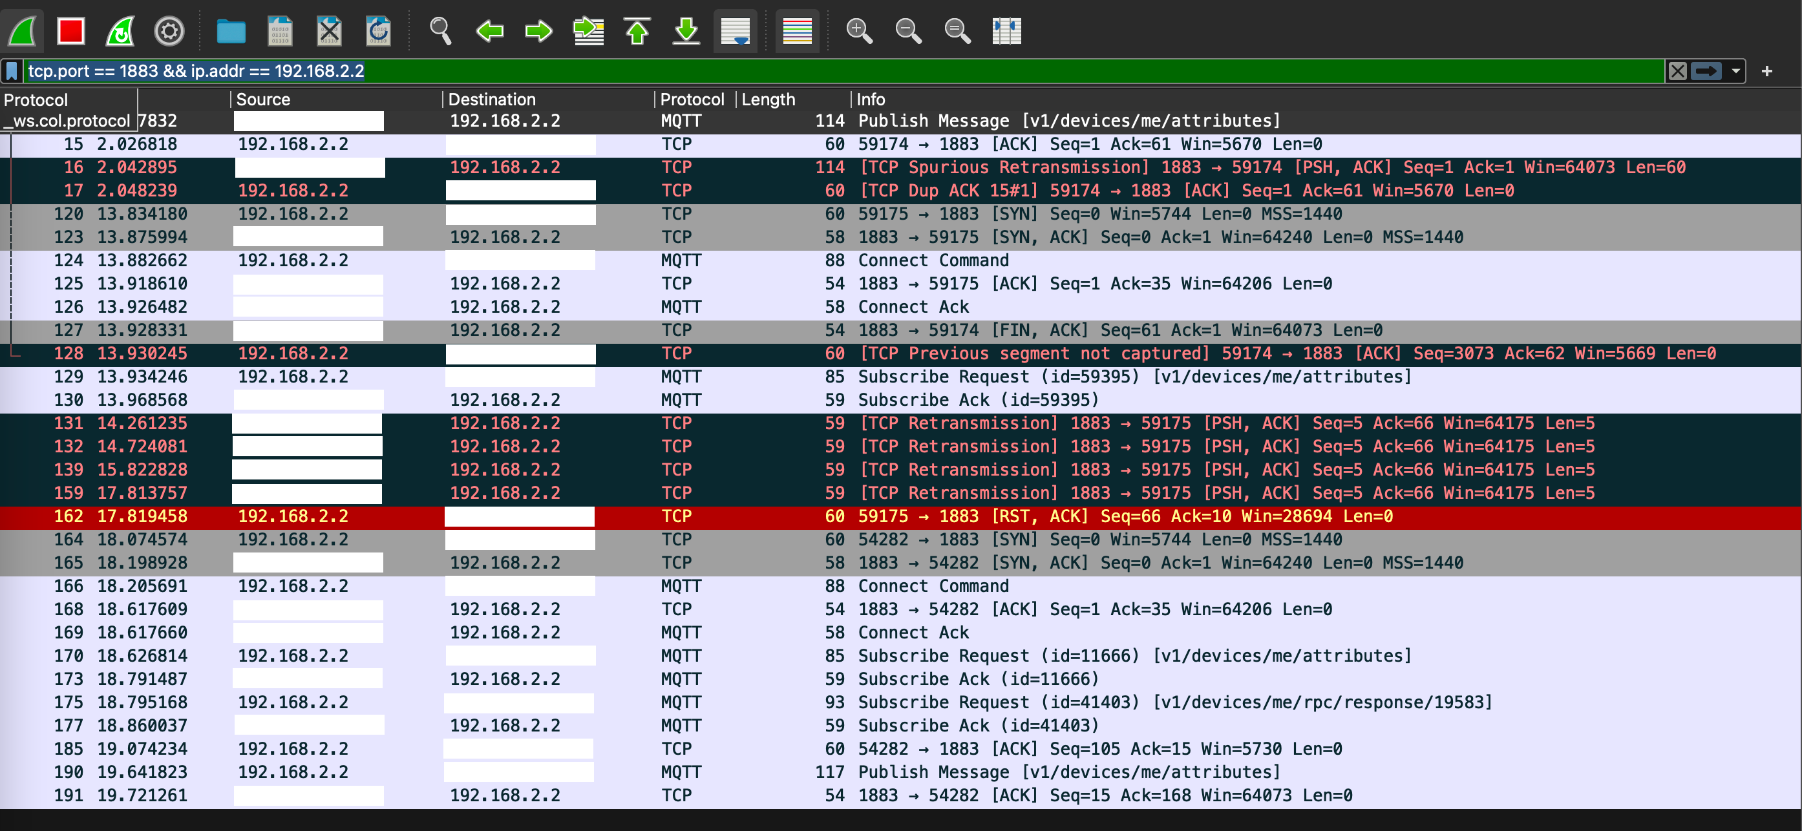Select Subscribe Ack id=59395 row
Image resolution: width=1802 pixels, height=831 pixels.
tap(901, 400)
